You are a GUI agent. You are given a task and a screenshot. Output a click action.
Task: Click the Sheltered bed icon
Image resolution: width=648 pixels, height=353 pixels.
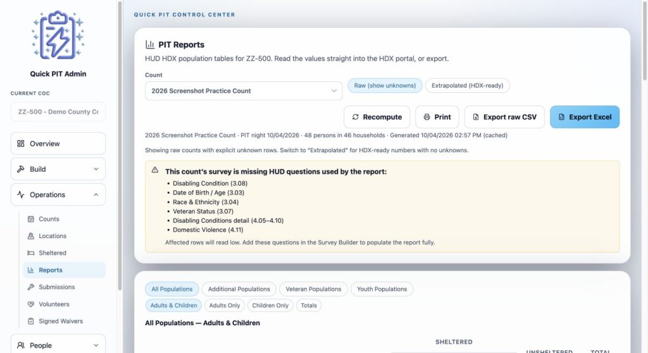tap(30, 253)
